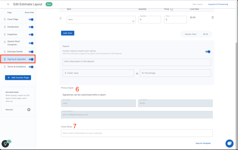Toggle Cover Page visibility switch
Screen dimensions: 238x150
(x=31, y=20)
